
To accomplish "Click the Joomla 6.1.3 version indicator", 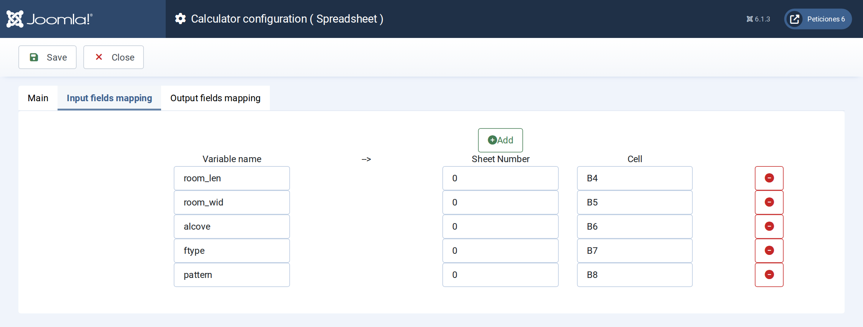I will pos(758,19).
